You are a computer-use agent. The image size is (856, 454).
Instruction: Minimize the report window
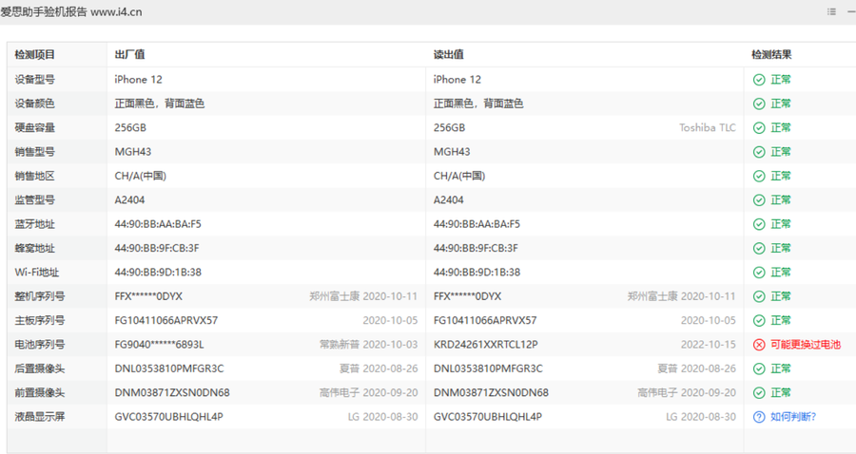tap(851, 11)
